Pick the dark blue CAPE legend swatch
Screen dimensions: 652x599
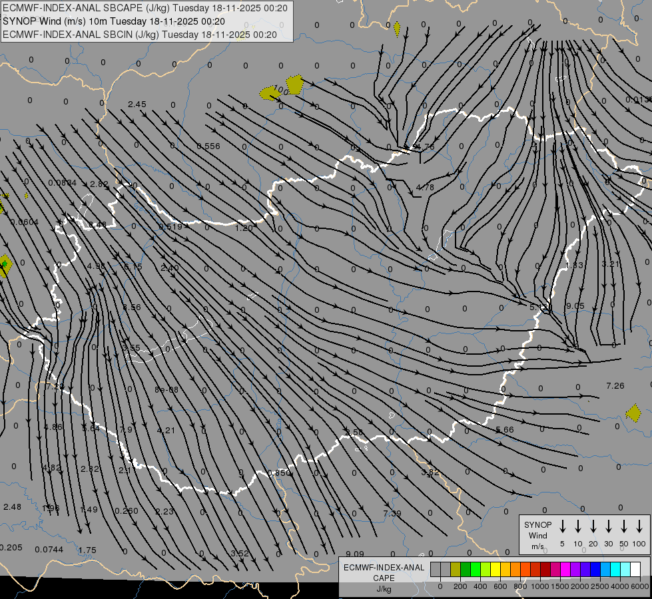[x=595, y=569]
